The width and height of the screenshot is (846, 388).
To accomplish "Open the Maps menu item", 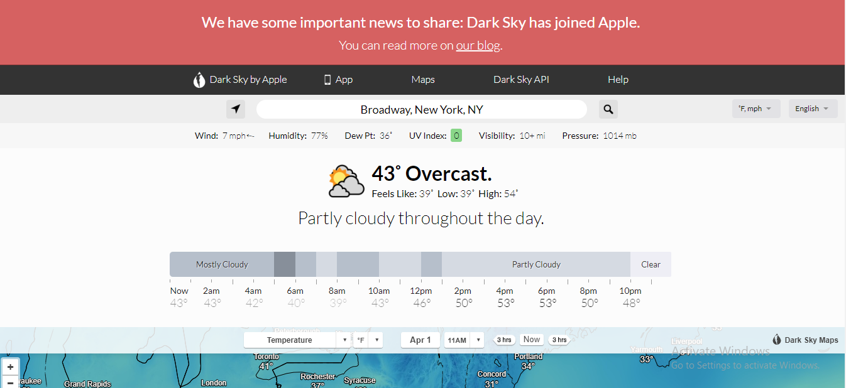I will pyautogui.click(x=423, y=80).
